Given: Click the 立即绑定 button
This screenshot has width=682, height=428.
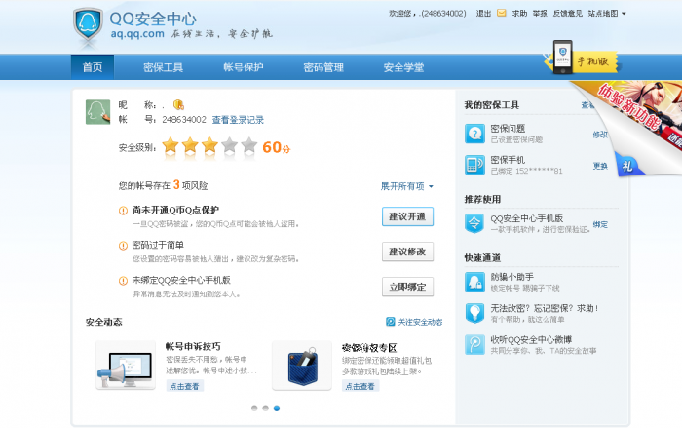Looking at the screenshot, I should click(x=407, y=287).
